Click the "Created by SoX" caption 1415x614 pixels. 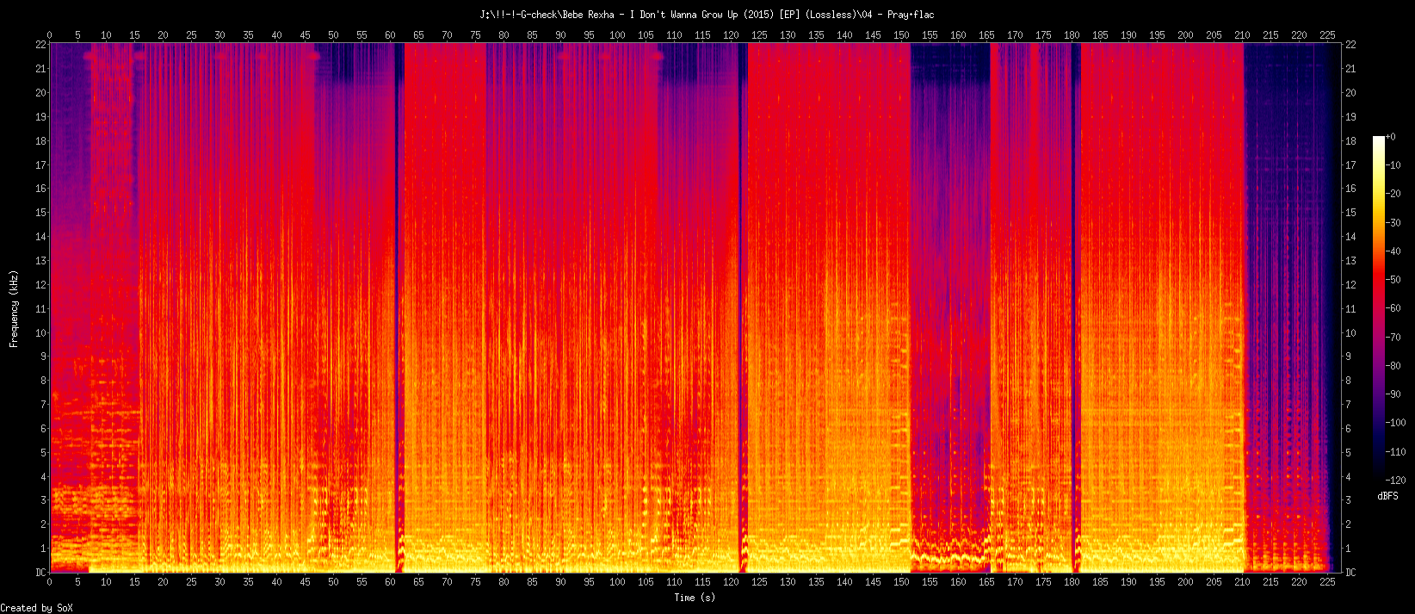click(37, 608)
